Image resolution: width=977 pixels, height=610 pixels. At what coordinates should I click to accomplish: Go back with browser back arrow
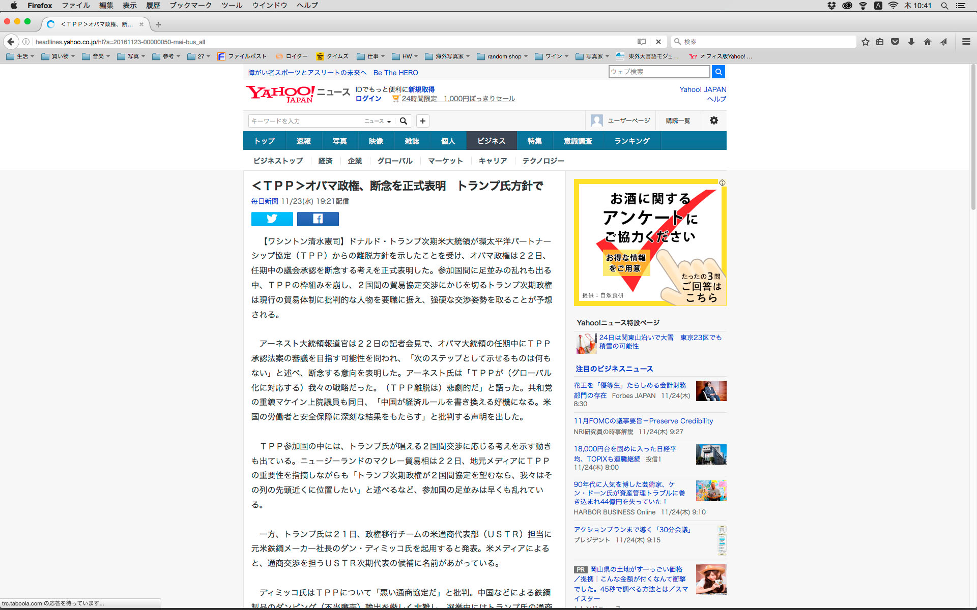click(x=11, y=42)
